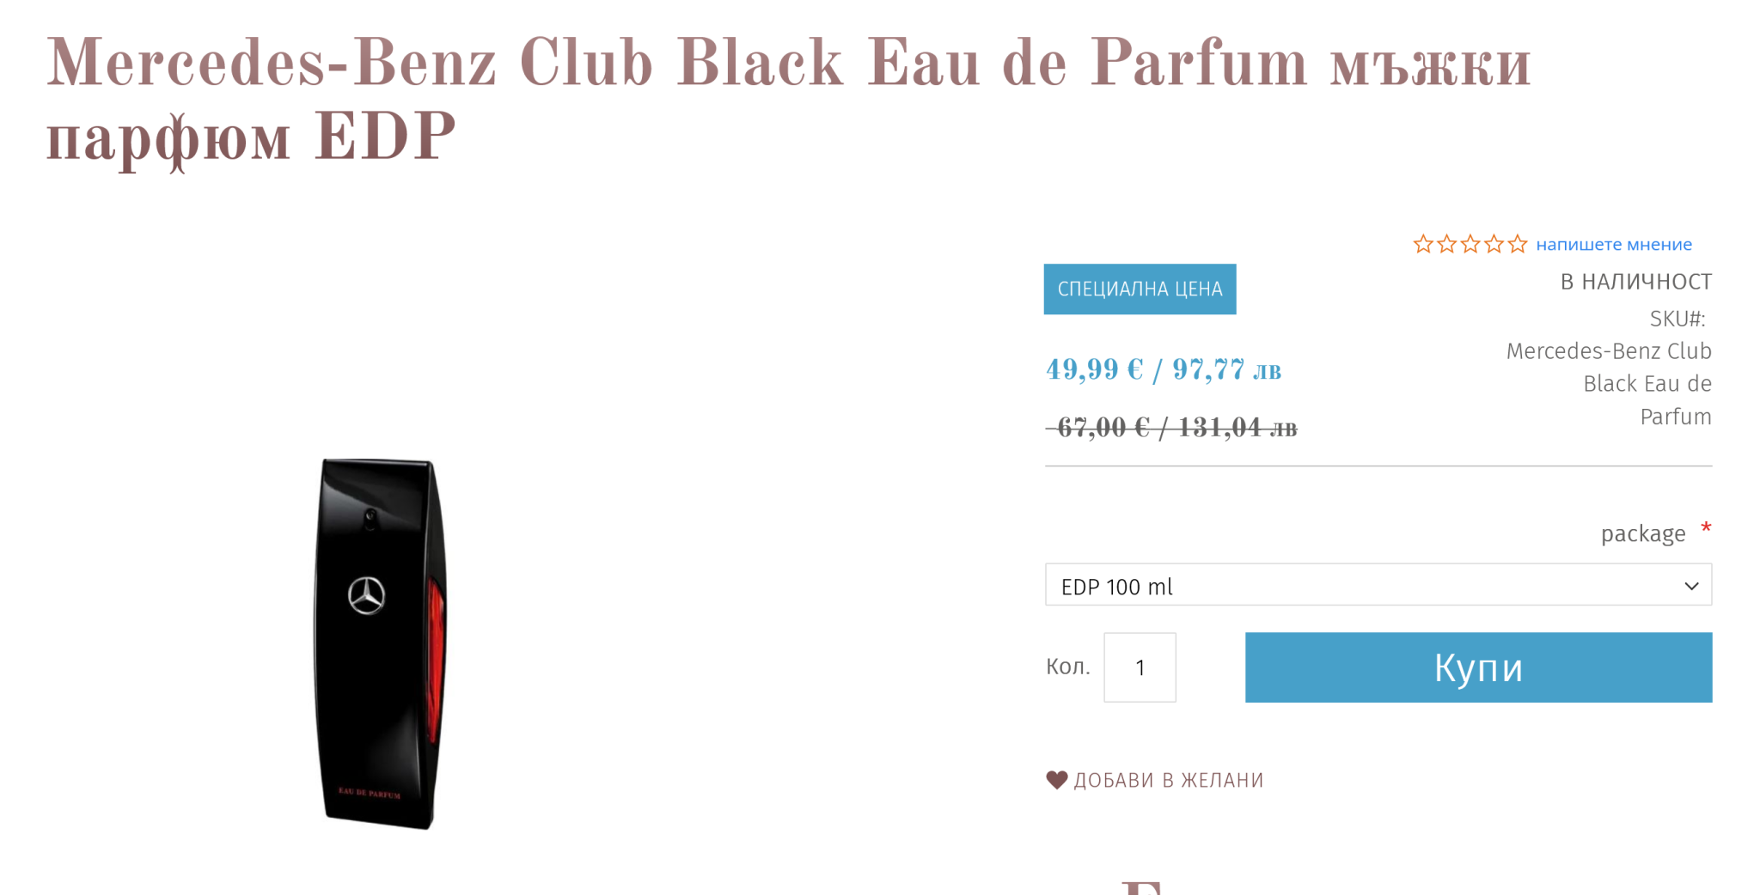Click the SKU Mercedes-Benz Club Black text
The image size is (1760, 895).
click(x=1609, y=384)
